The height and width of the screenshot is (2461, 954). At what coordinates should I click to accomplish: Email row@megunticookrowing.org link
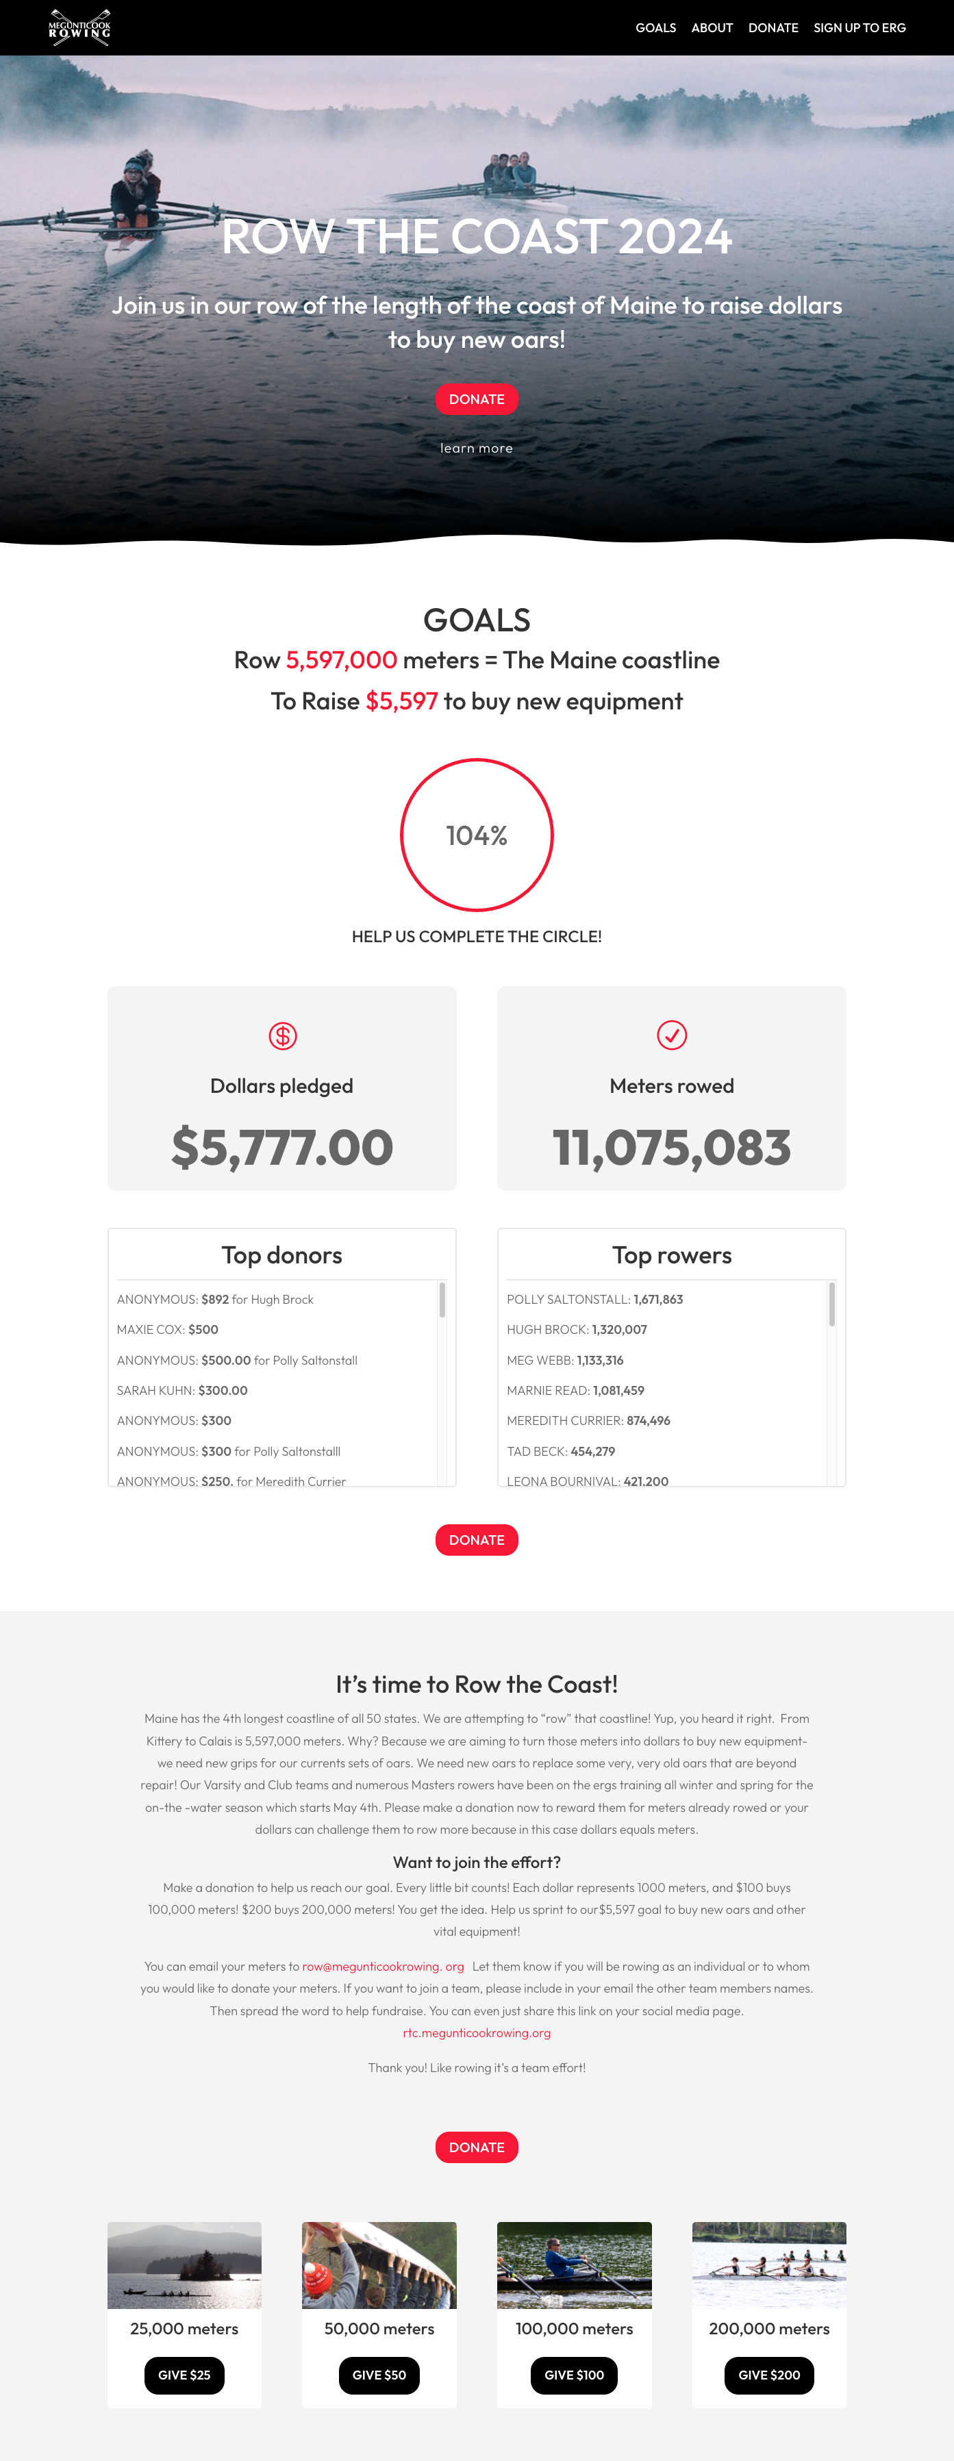pos(382,1966)
